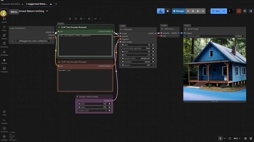This screenshot has width=254, height=142.
Task: Open the workflow name dropdown chevron
Action: [47, 11]
